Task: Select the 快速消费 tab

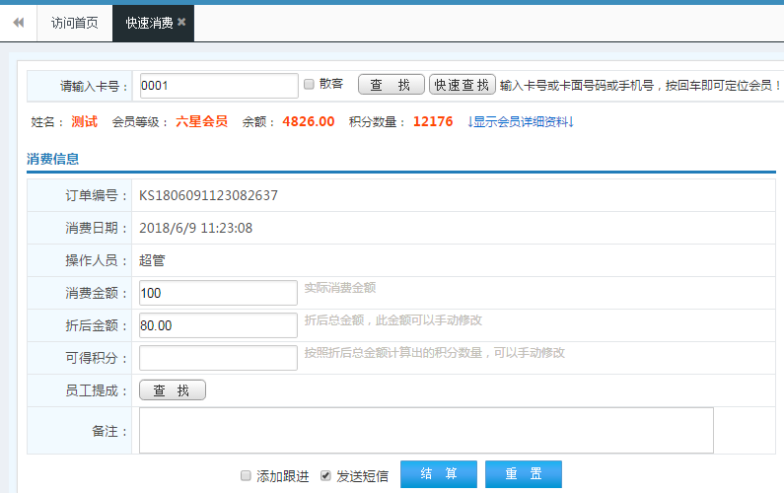Action: pos(148,23)
